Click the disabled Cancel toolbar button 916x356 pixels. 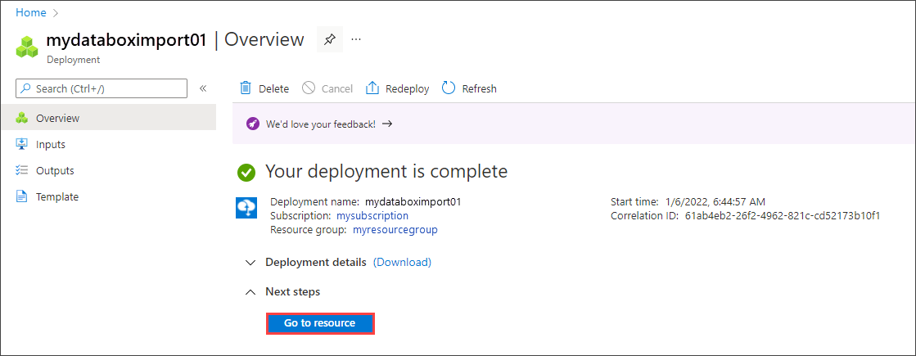[x=327, y=88]
